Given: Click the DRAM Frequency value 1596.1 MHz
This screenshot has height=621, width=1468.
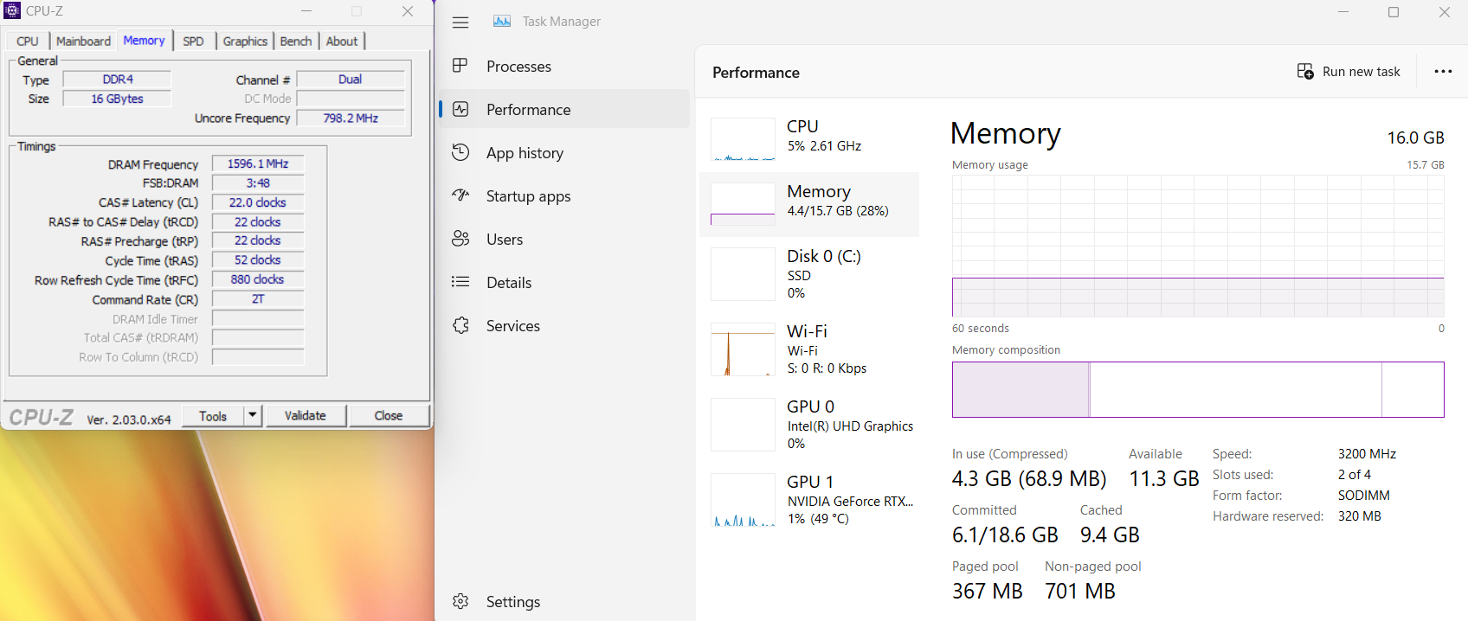Looking at the screenshot, I should [x=258, y=163].
